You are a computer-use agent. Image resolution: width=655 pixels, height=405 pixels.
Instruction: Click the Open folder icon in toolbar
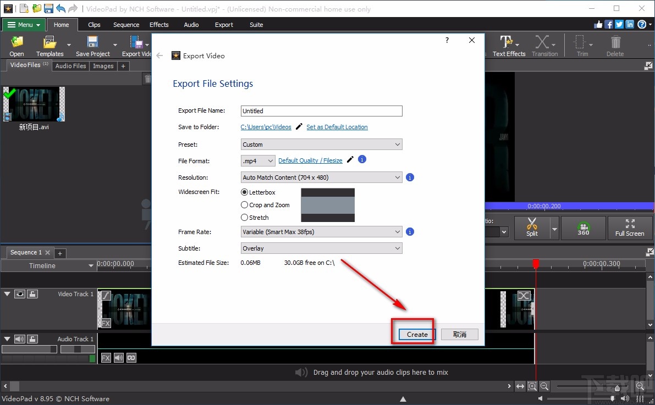tap(16, 46)
